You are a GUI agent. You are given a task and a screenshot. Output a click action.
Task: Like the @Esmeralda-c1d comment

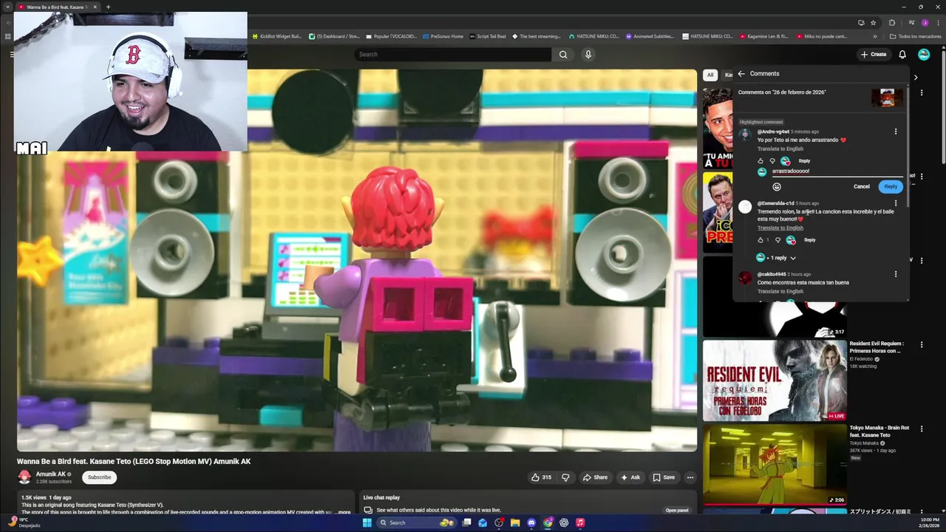pos(760,240)
